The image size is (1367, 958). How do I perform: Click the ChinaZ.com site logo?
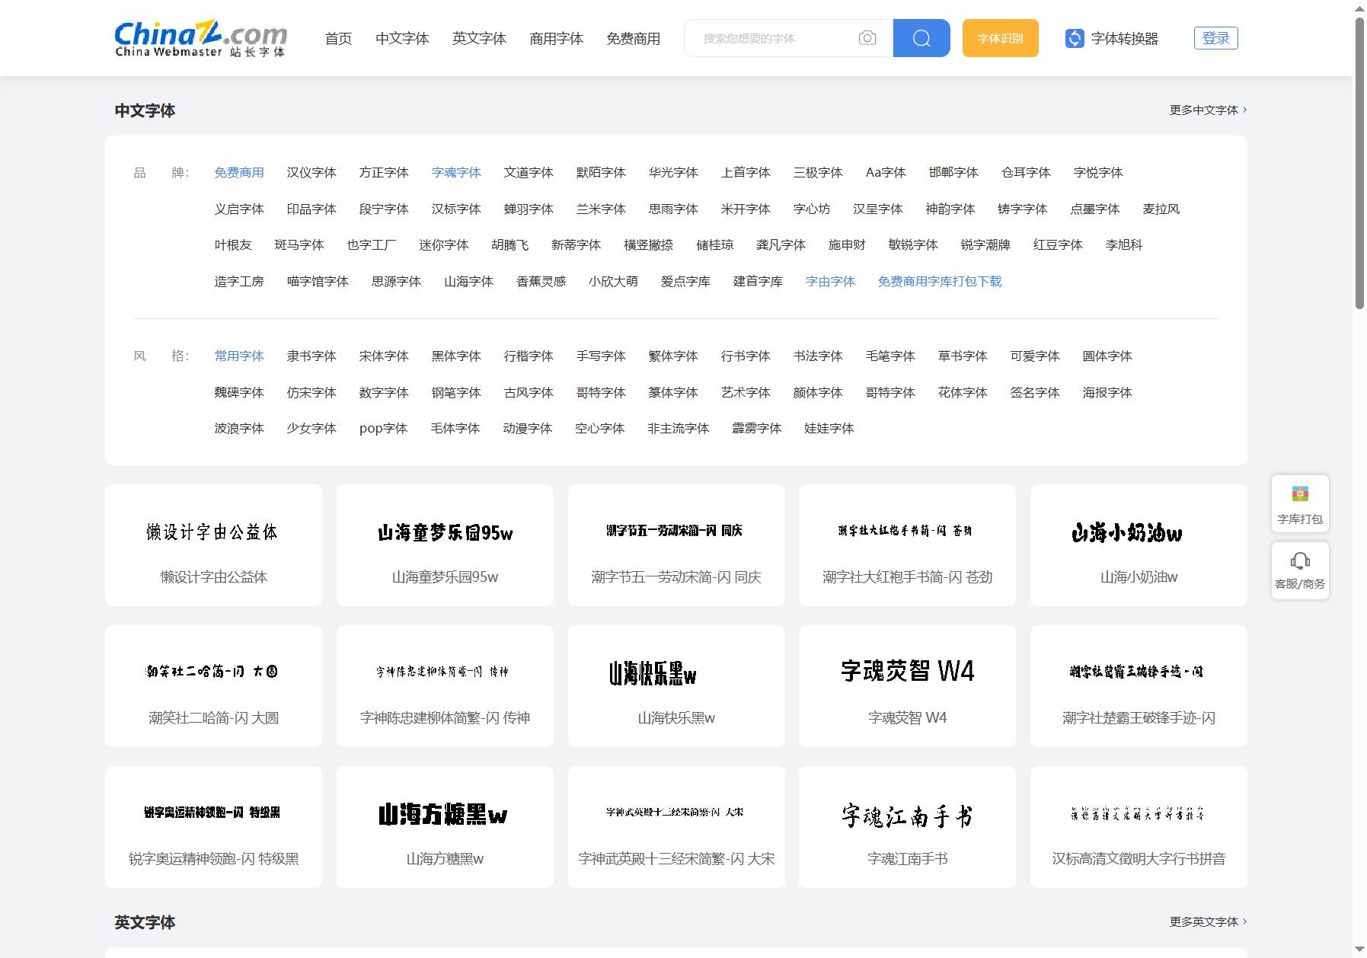pos(201,39)
